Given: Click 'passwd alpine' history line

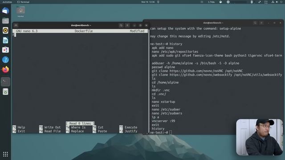Looking at the screenshot, I should pos(163,67).
